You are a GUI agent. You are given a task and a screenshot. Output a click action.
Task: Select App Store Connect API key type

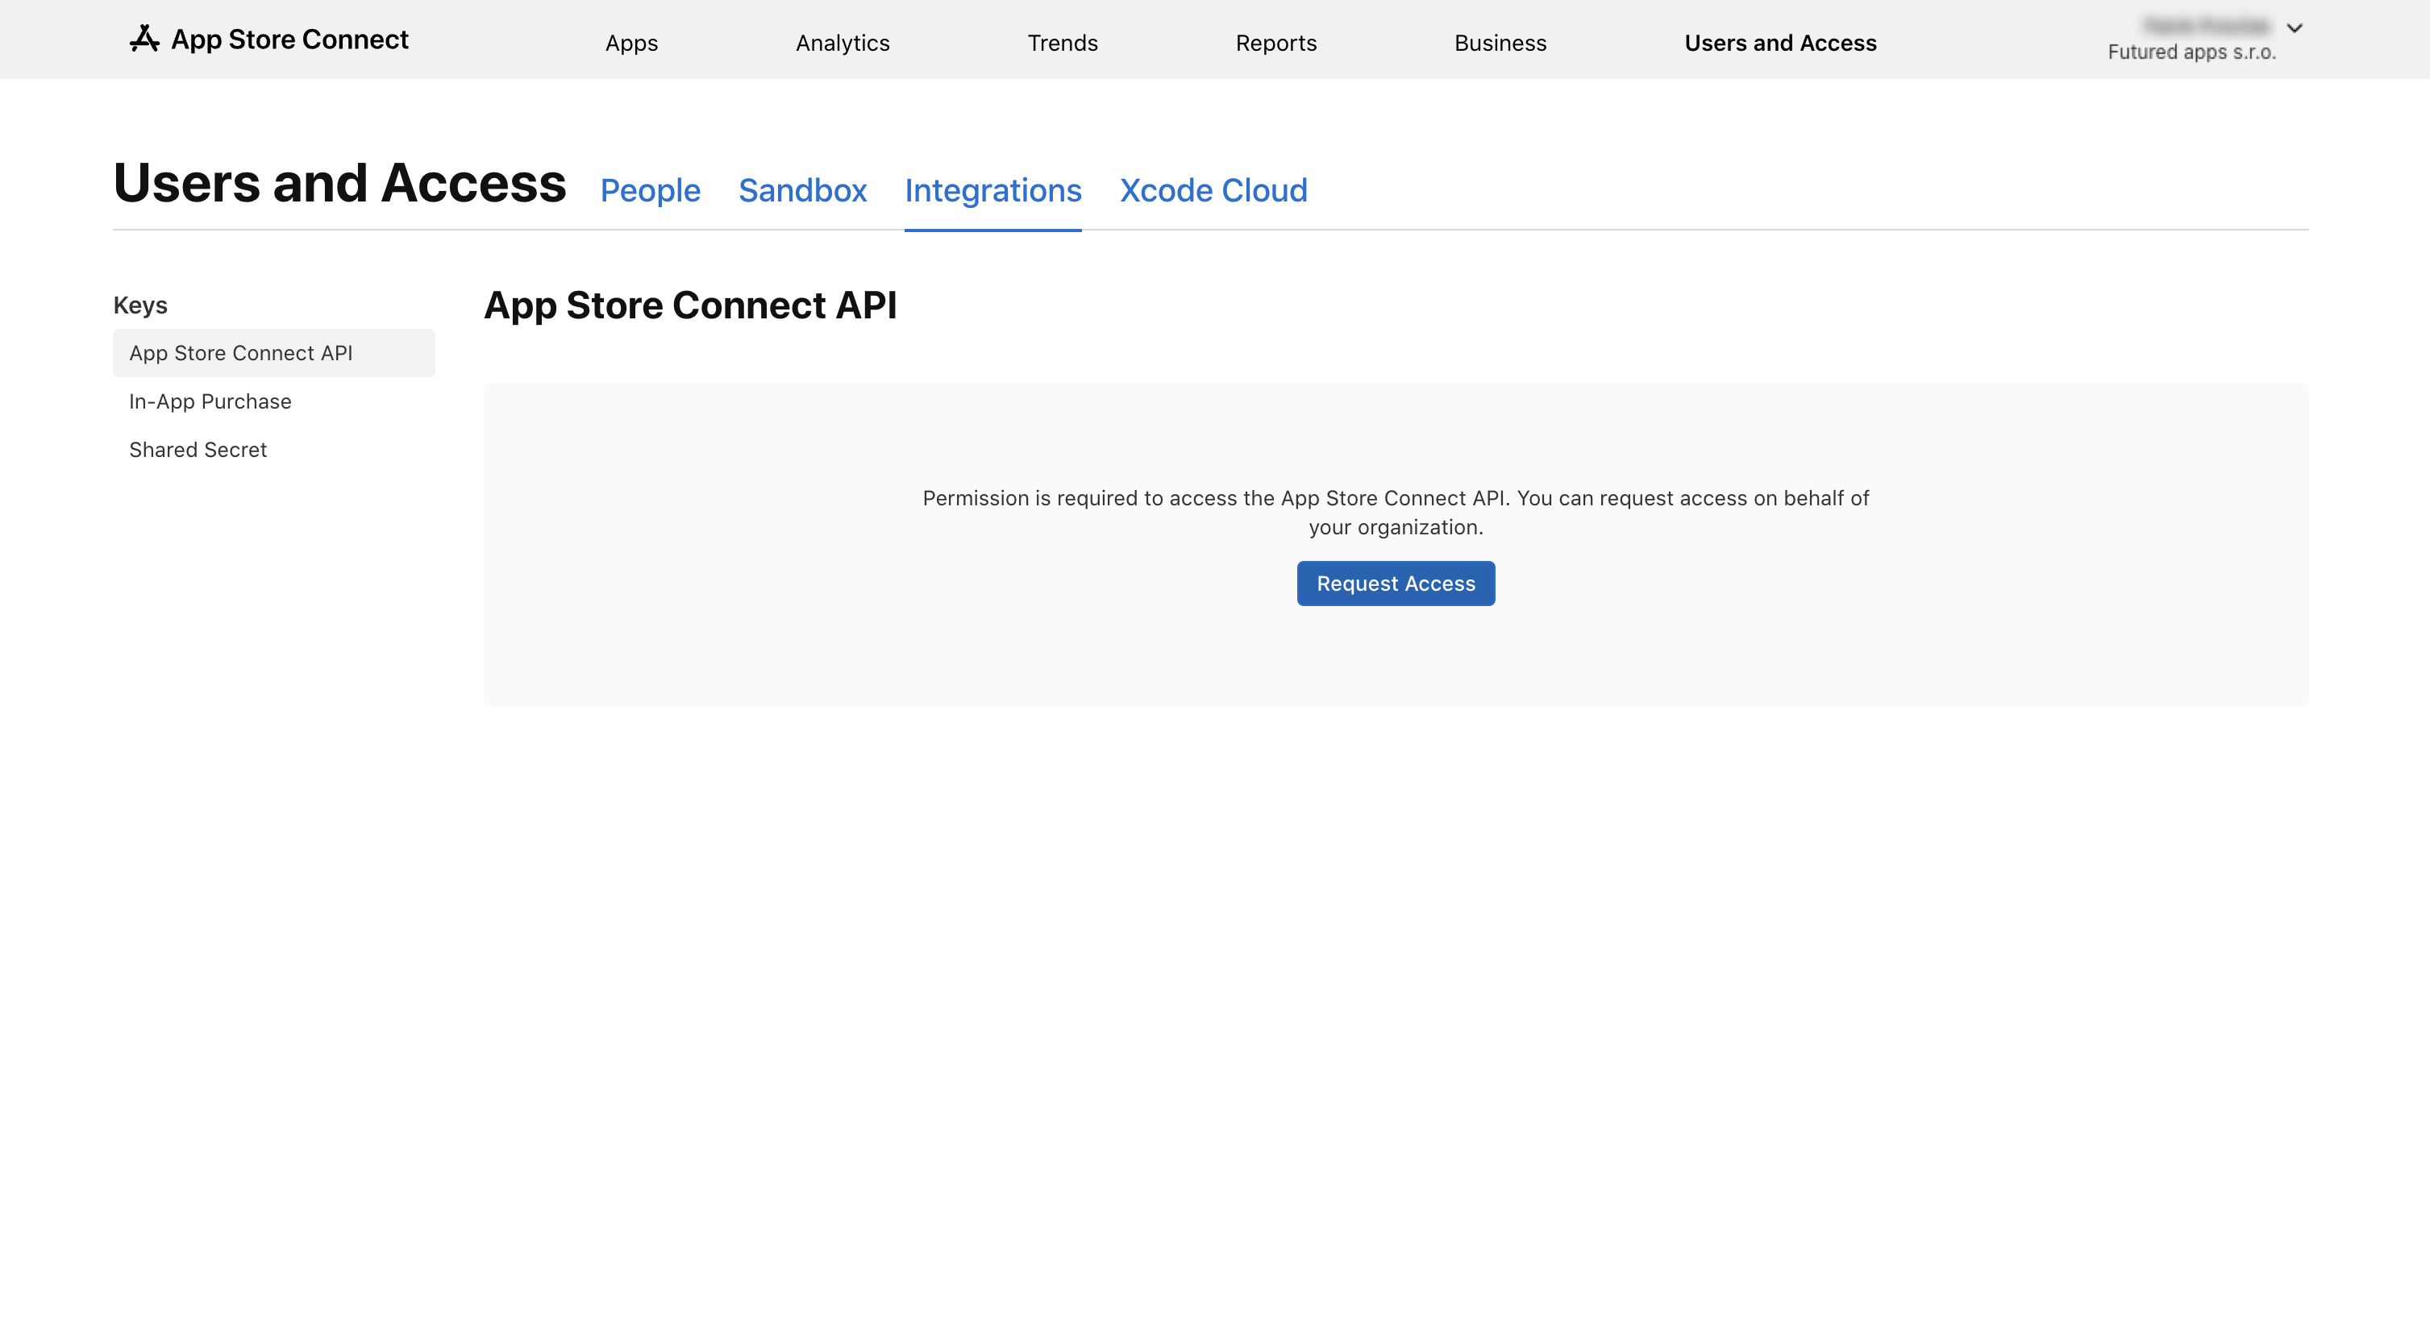point(240,353)
